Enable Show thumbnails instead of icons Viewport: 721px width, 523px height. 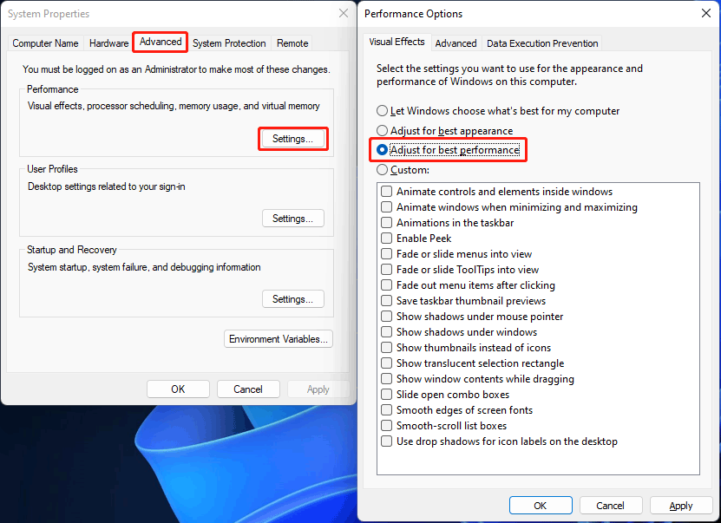click(x=386, y=348)
